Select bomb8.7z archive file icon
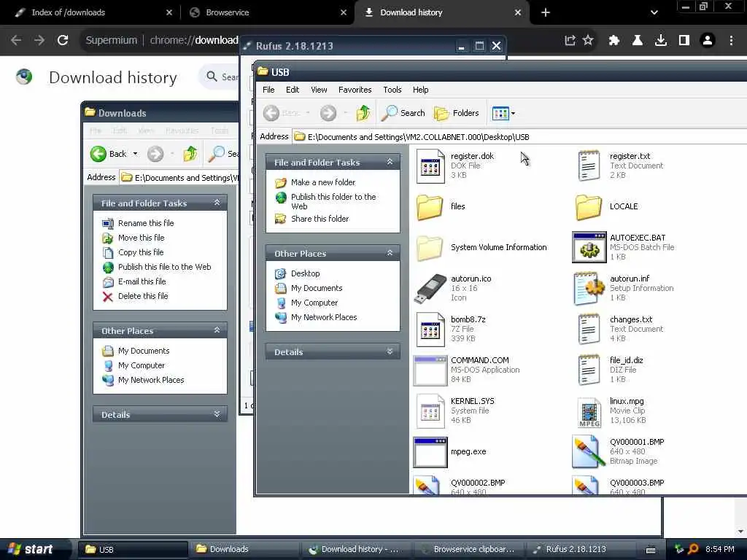Image resolution: width=747 pixels, height=560 pixels. coord(430,329)
